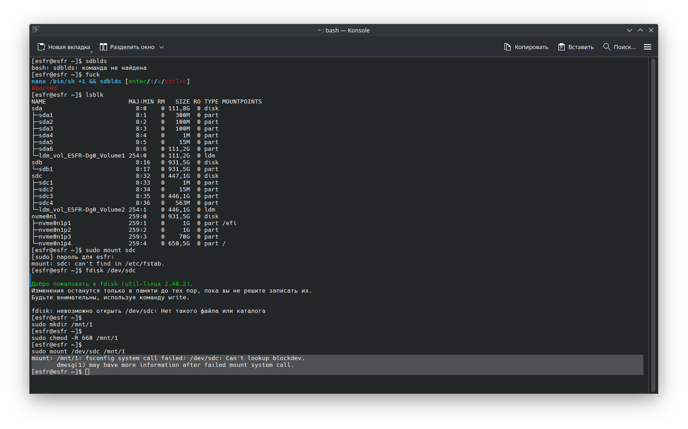Open the hamburger menu in the toolbar
Image resolution: width=688 pixels, height=429 pixels.
point(648,47)
